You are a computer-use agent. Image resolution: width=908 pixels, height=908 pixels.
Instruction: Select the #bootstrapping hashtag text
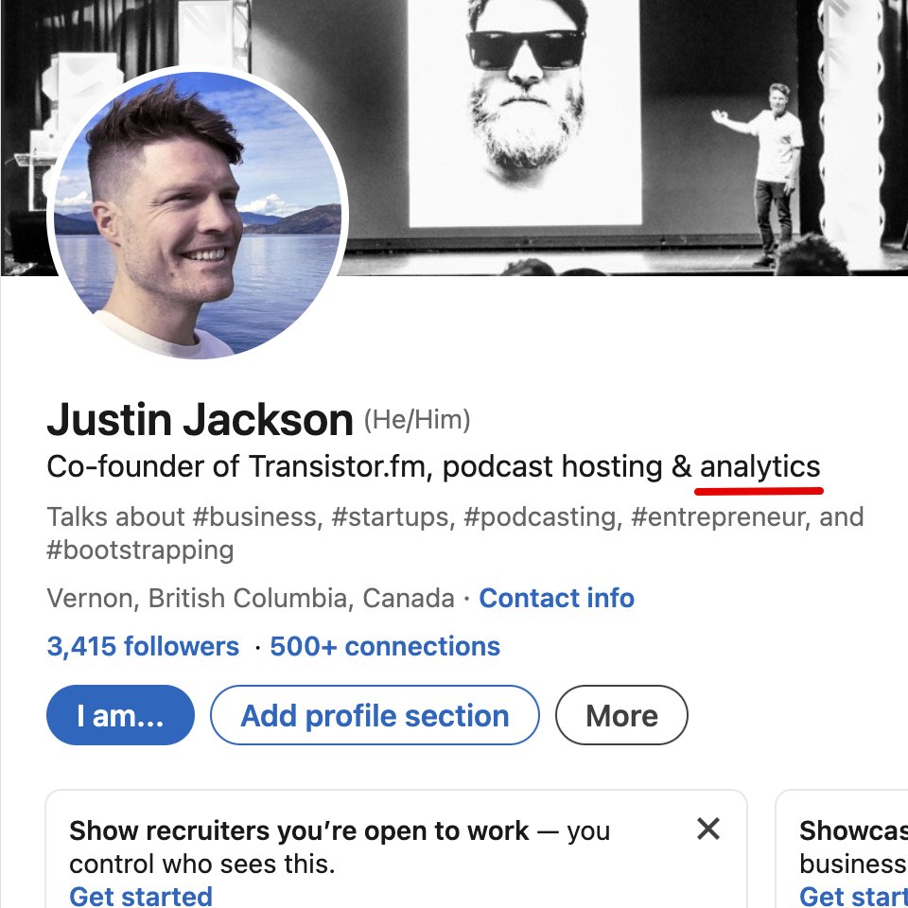tap(140, 550)
